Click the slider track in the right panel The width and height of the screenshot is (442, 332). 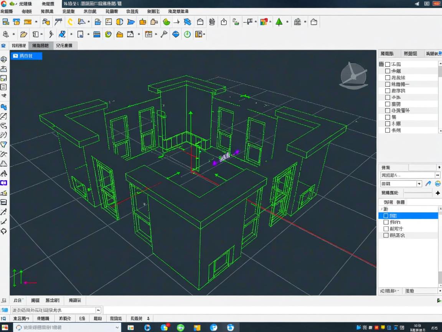pyautogui.click(x=417, y=193)
